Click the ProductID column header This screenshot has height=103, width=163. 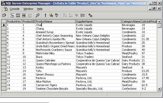coord(29,21)
